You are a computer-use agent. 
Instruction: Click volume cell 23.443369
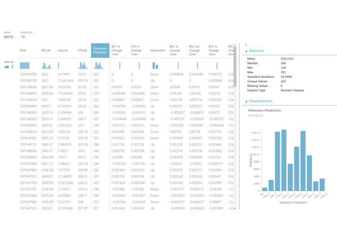click(x=65, y=81)
